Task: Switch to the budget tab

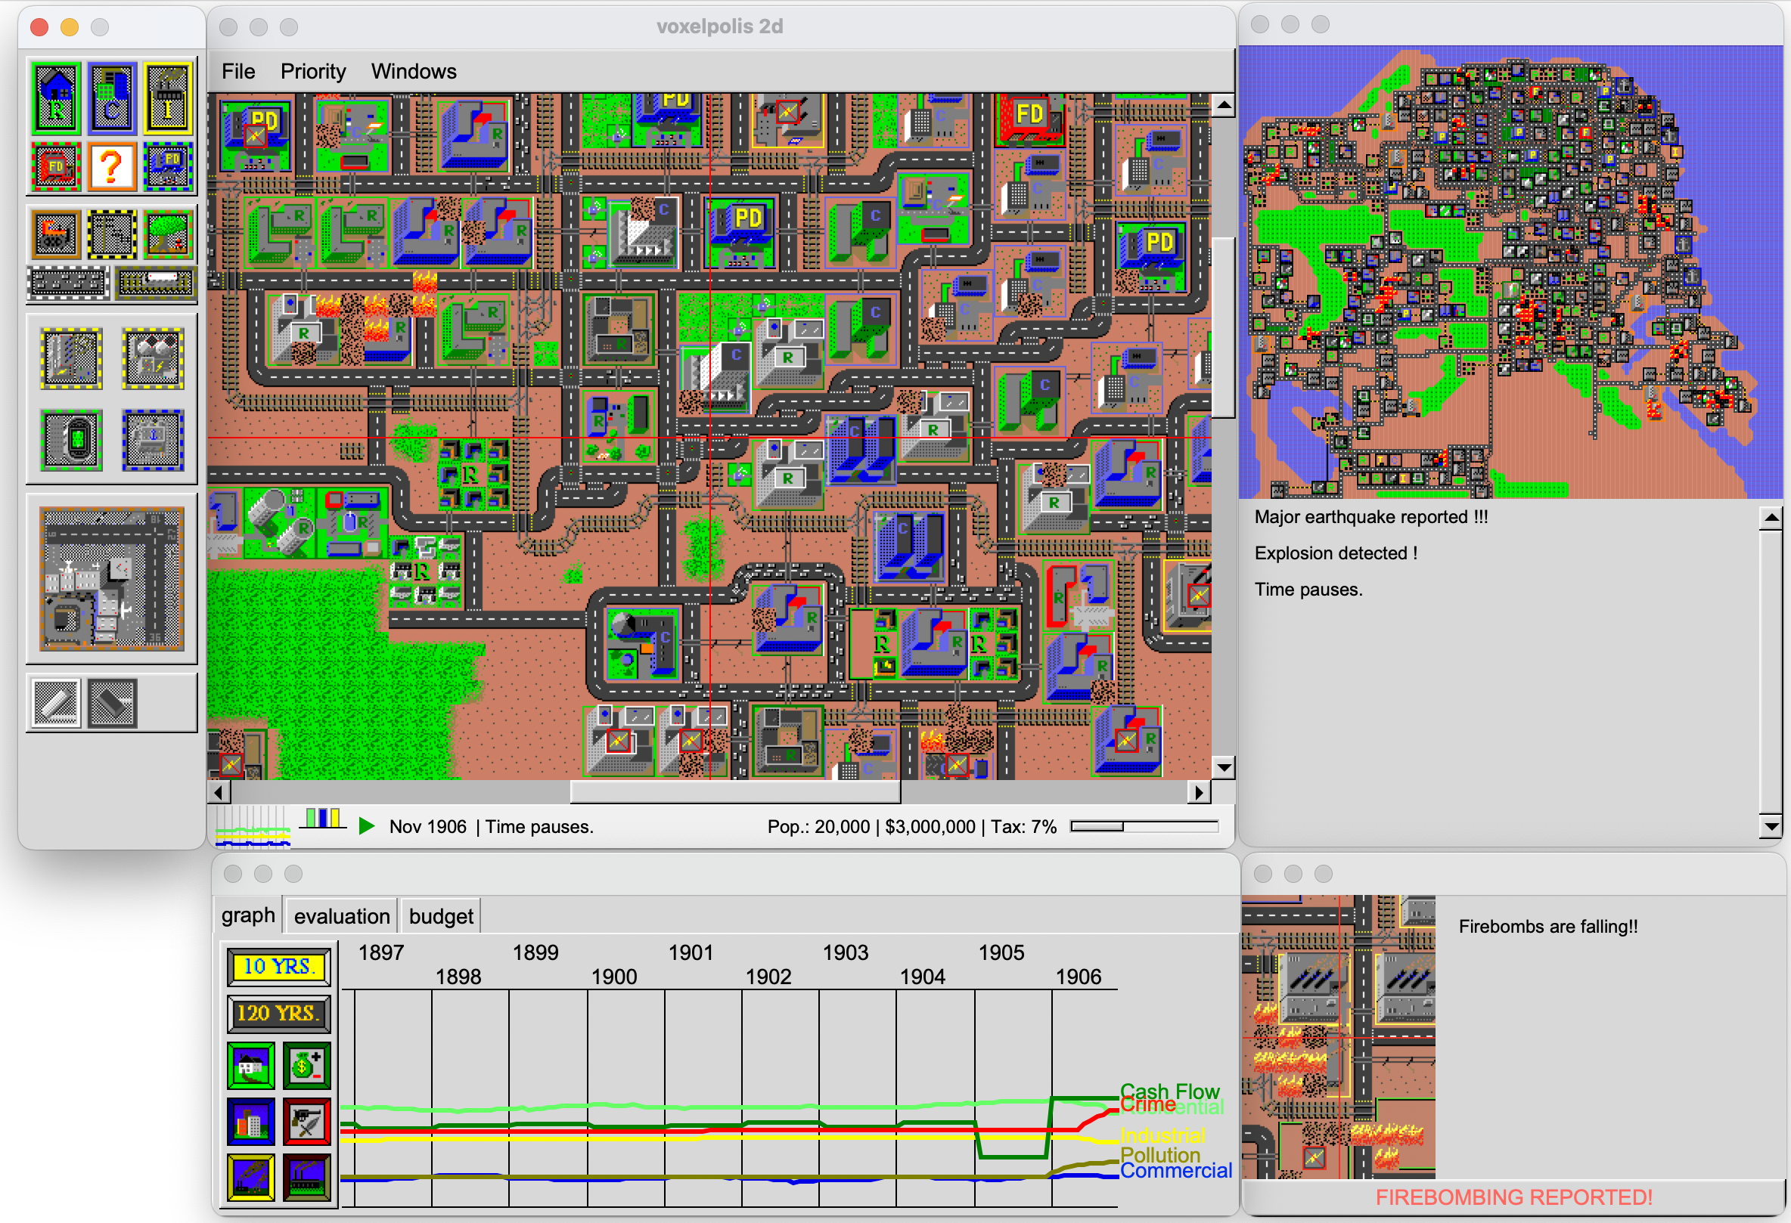Action: [x=441, y=916]
